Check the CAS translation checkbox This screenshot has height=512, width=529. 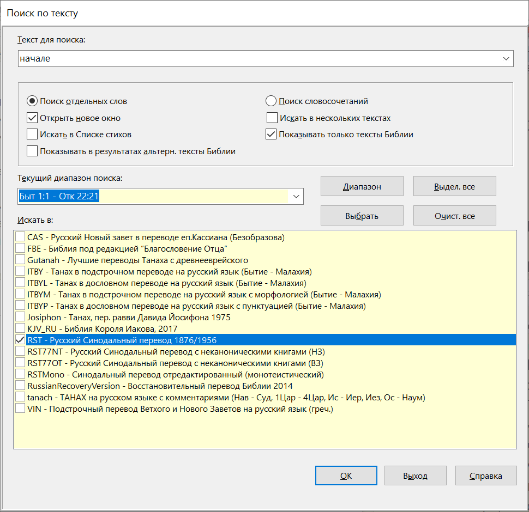20,237
